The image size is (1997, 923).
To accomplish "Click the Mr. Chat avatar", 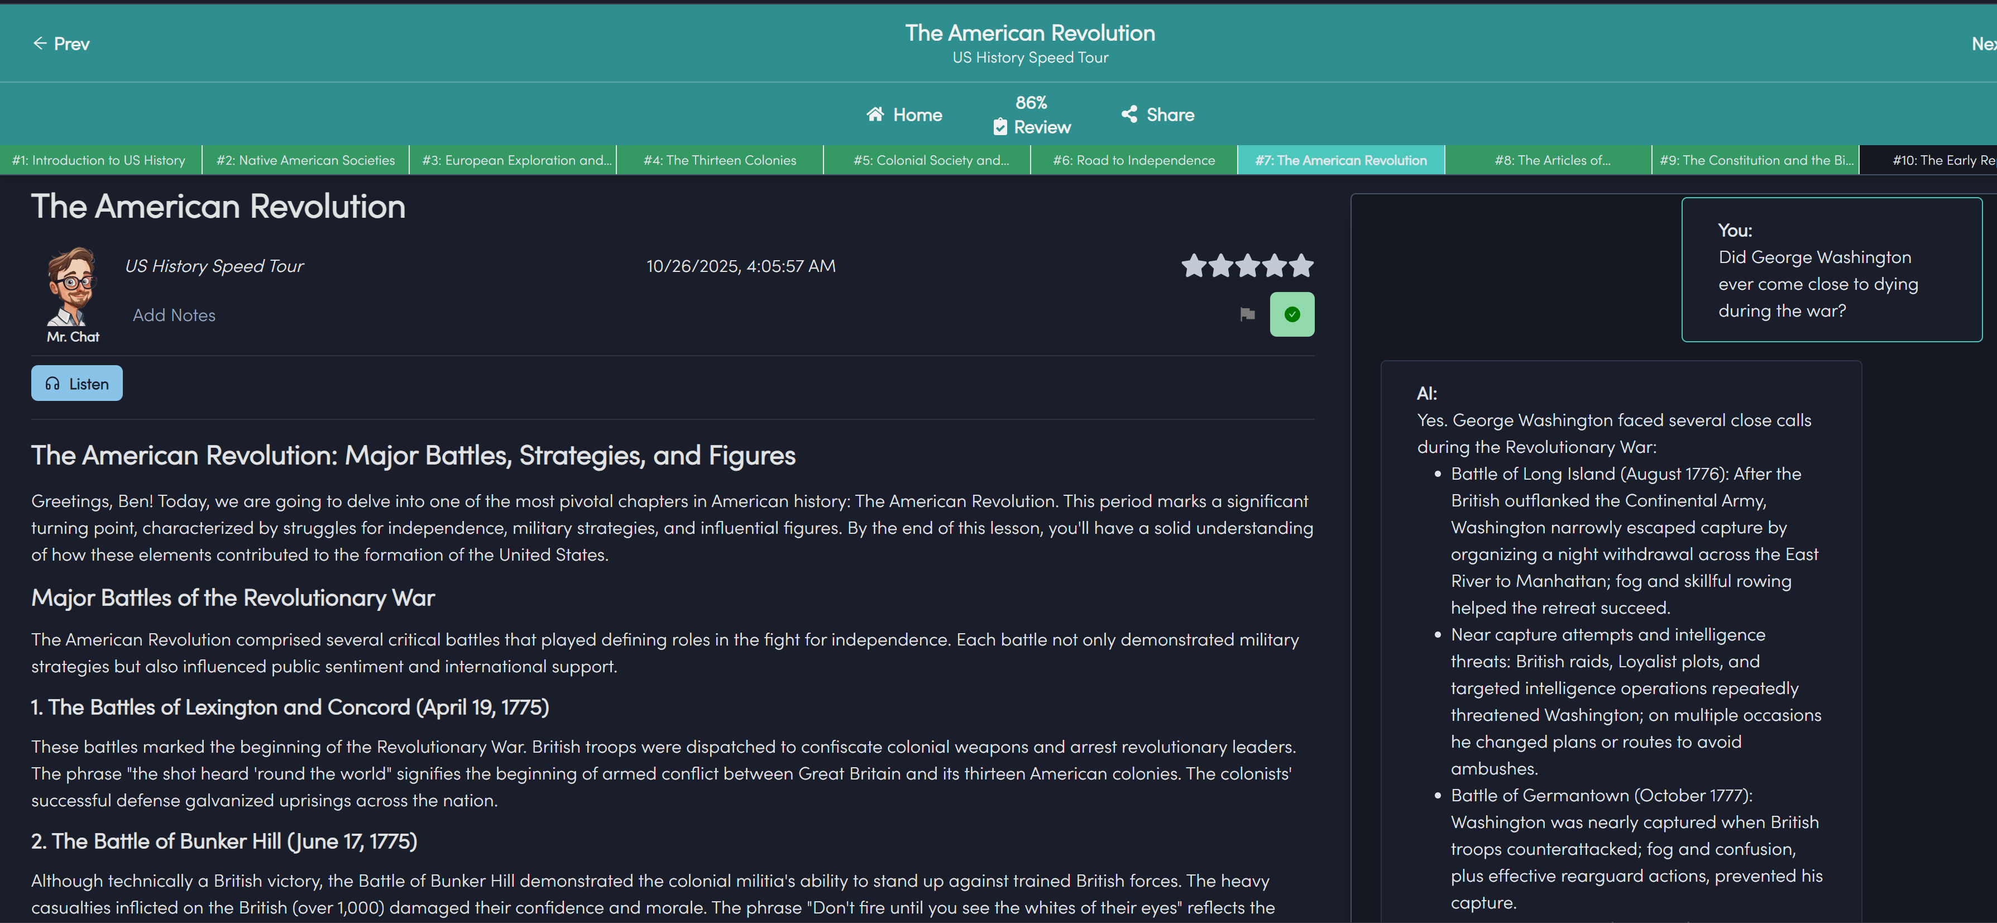I will 72,286.
